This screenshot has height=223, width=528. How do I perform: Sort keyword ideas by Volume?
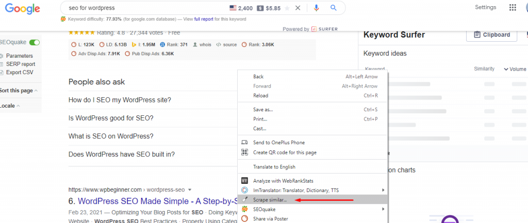point(515,69)
